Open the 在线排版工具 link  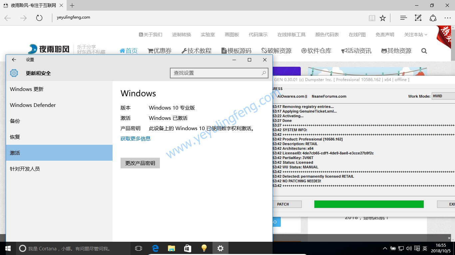pyautogui.click(x=291, y=35)
